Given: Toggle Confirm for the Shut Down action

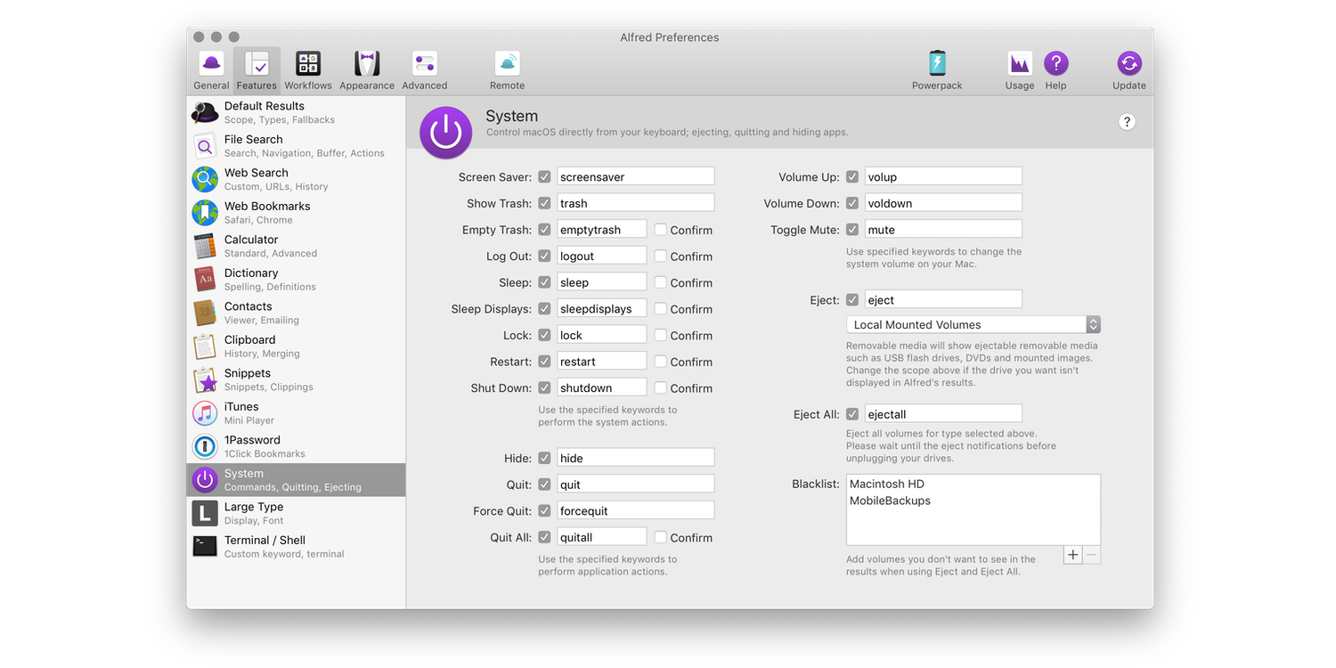Looking at the screenshot, I should coord(660,387).
